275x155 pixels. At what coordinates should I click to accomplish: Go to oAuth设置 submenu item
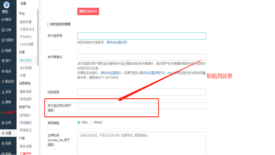tap(27, 44)
